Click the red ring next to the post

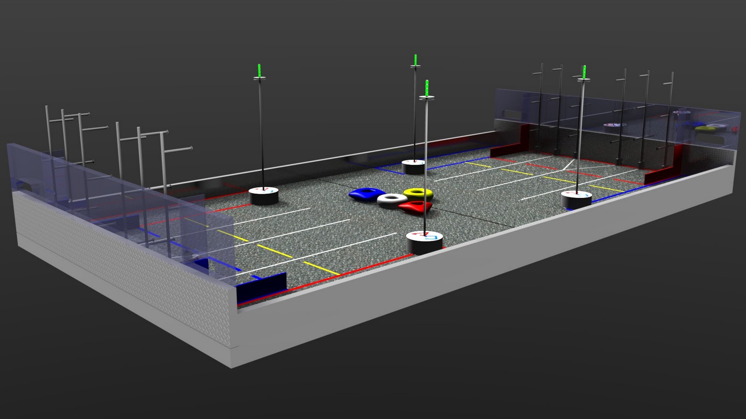pos(414,206)
